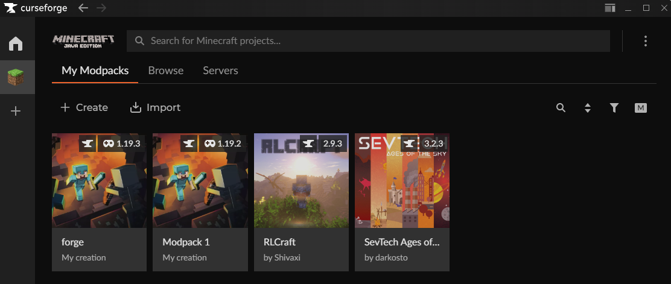Click the Minecraft Java Edition logo
This screenshot has height=284, width=671.
(83, 41)
